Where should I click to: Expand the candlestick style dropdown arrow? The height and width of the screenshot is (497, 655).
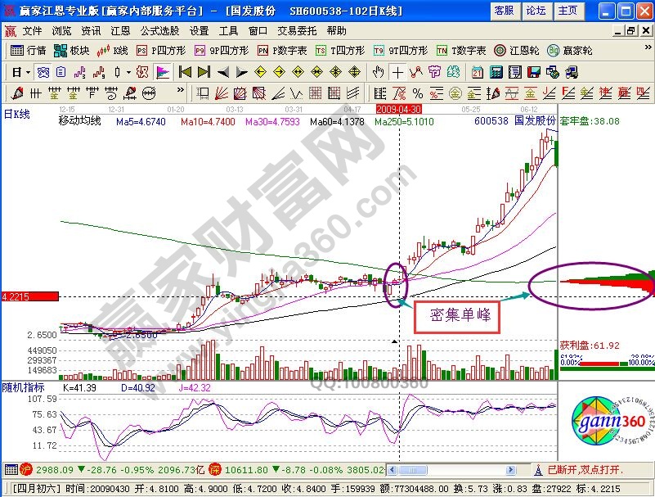tap(128, 72)
